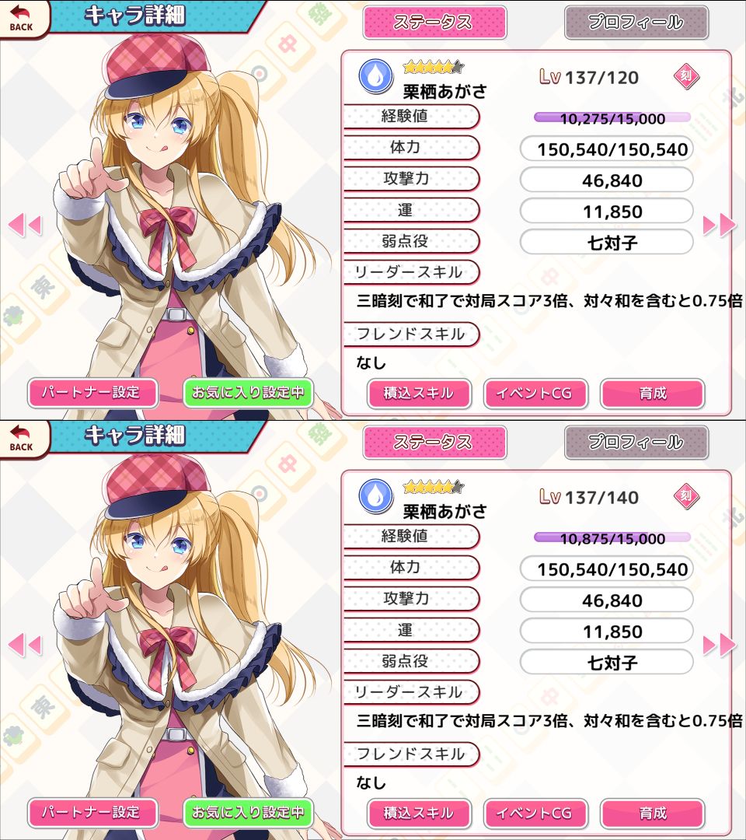This screenshot has width=746, height=840.
Task: Click experience bar showing 10,875/15,000
Action: coord(612,538)
